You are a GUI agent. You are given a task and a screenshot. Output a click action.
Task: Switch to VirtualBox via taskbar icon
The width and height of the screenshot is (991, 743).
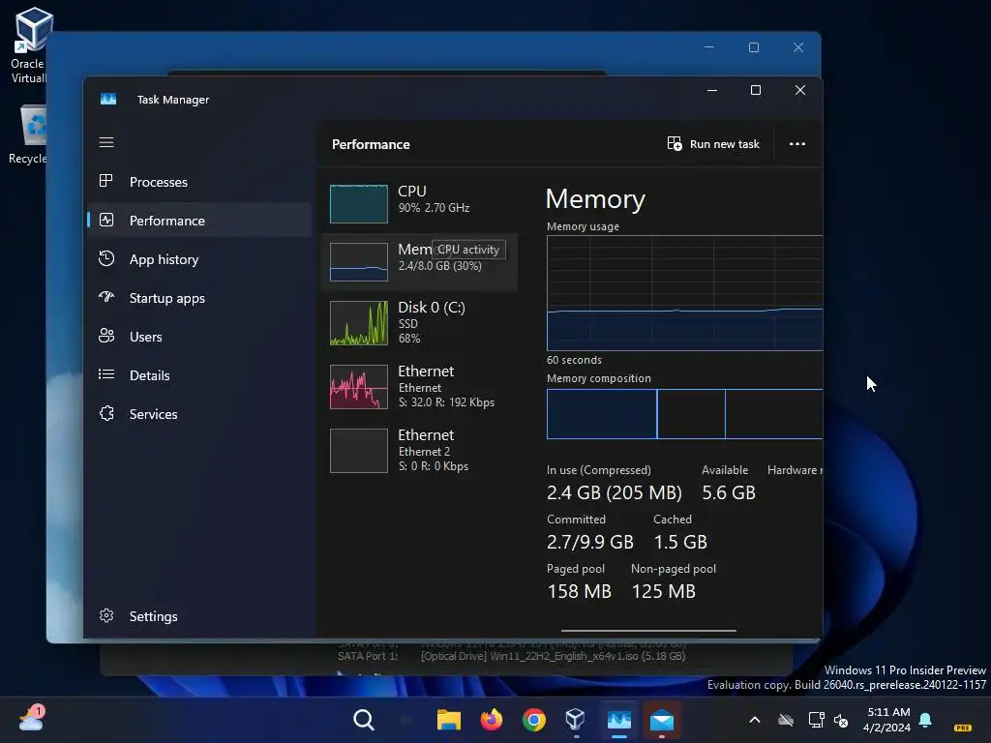576,720
